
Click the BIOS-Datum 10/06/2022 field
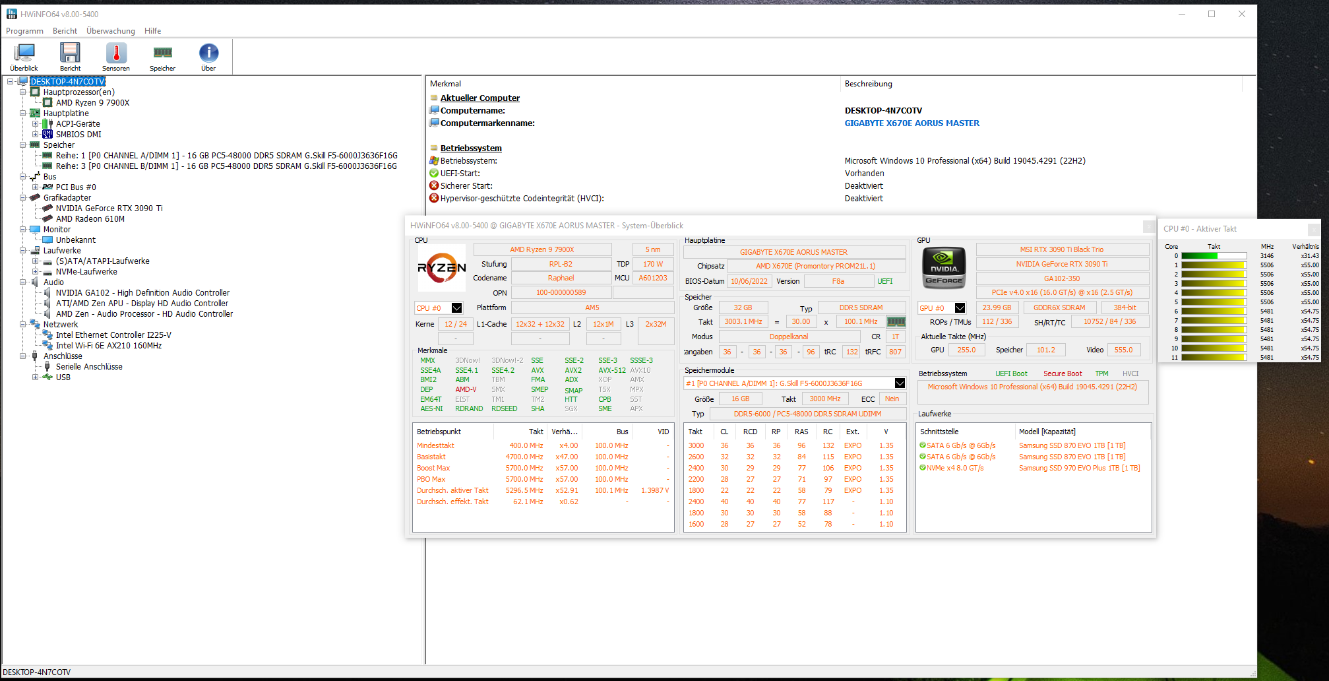click(749, 281)
